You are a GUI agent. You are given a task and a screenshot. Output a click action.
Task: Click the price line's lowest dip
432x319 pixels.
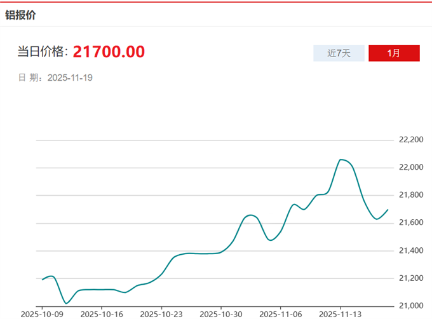(x=67, y=303)
